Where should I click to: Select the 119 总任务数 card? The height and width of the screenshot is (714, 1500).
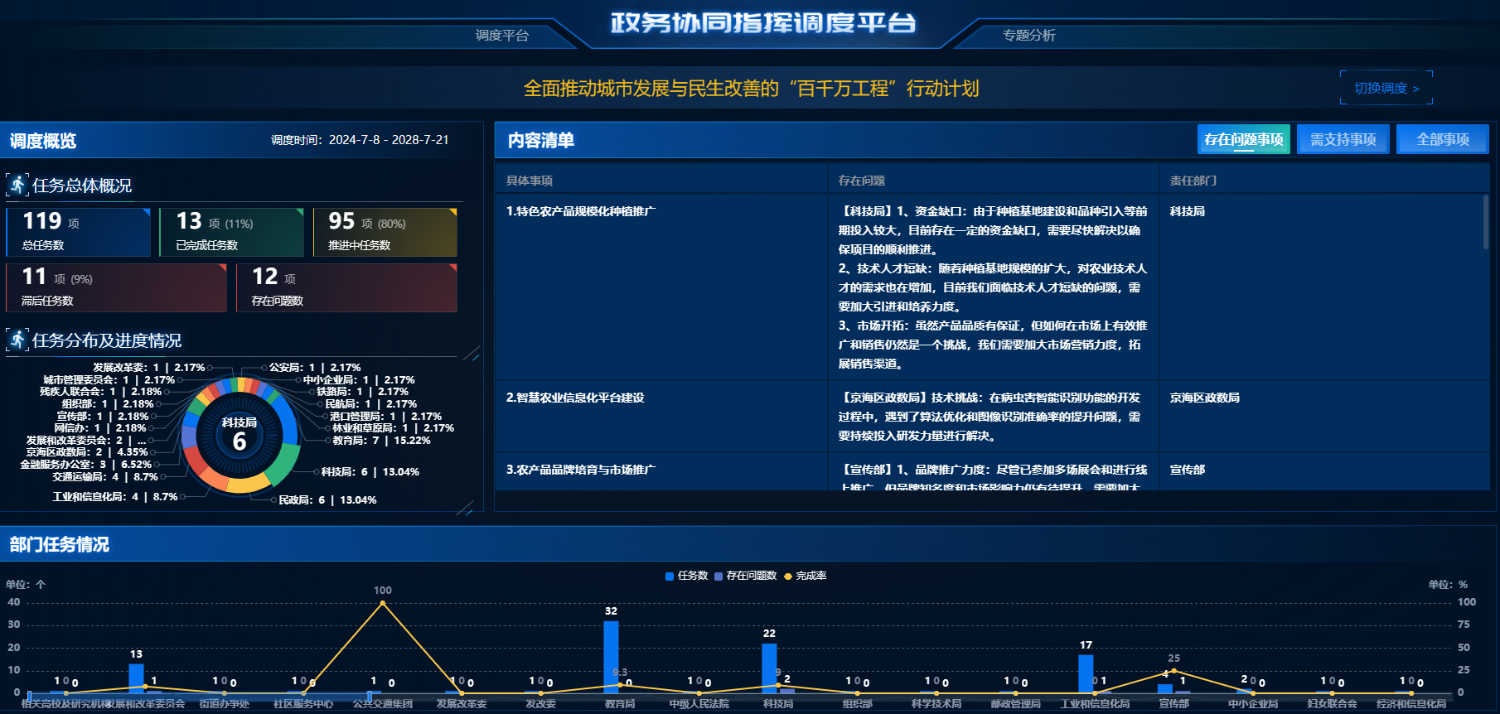point(79,232)
